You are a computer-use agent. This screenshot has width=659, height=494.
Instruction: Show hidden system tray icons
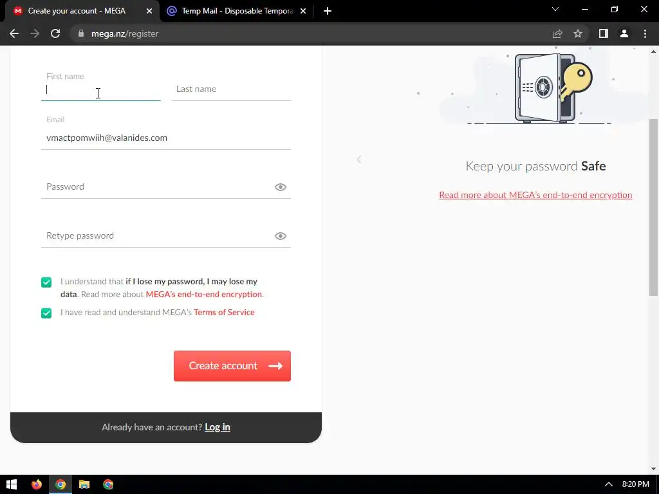(608, 484)
